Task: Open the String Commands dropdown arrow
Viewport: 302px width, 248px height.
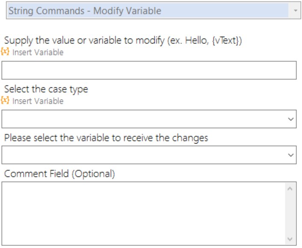Action: [x=296, y=11]
